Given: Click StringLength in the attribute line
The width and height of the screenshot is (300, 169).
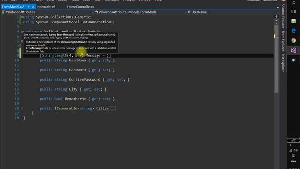Looking at the screenshot, I should click(x=54, y=55).
